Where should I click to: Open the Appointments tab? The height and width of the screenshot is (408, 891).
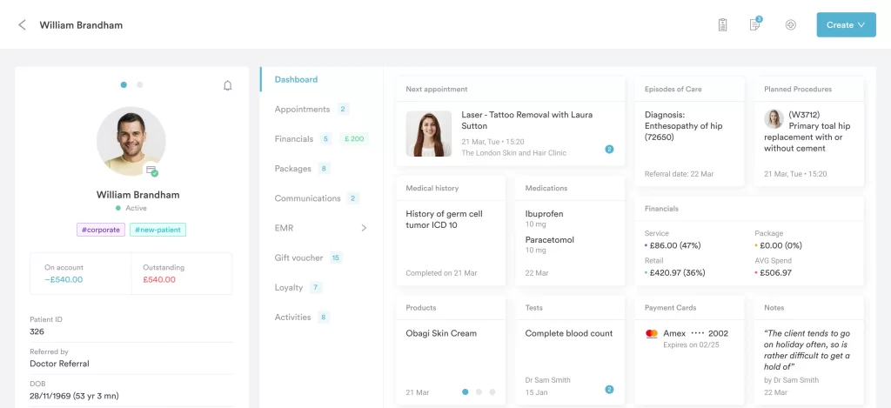tap(302, 110)
